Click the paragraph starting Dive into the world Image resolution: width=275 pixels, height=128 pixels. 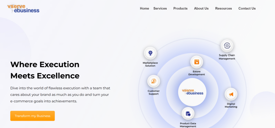(x=60, y=95)
